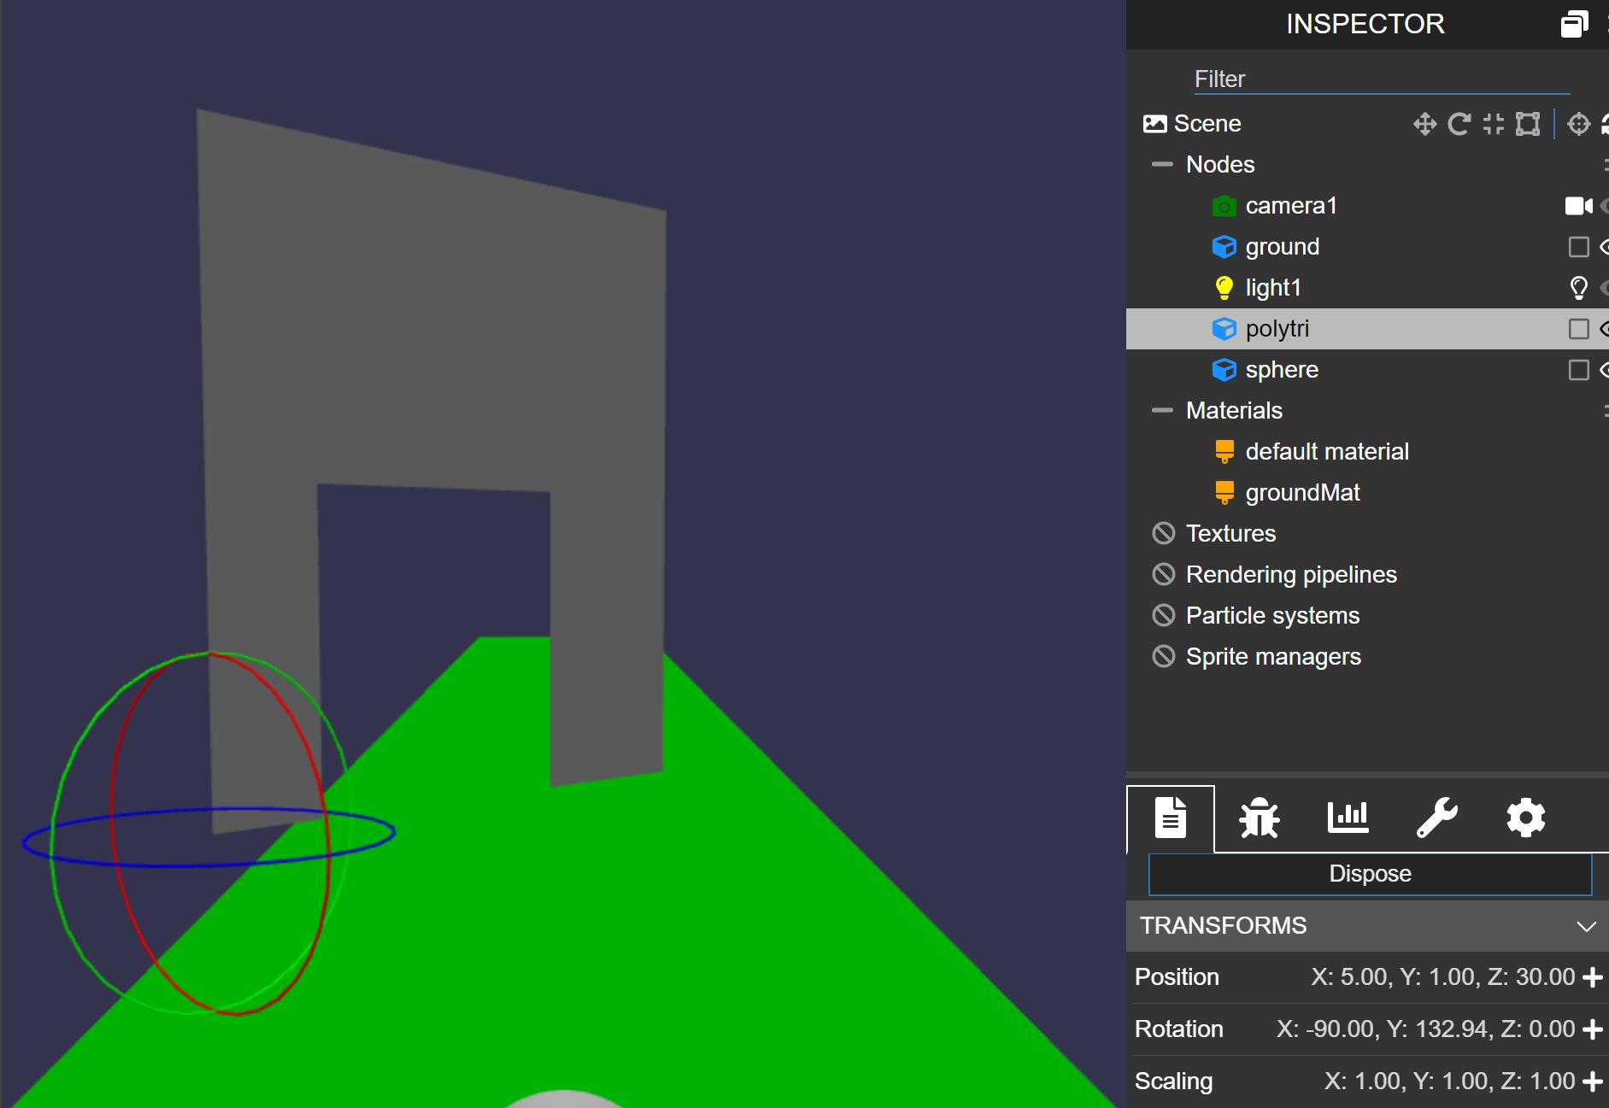Select the scaling gizmo tool

(1494, 124)
